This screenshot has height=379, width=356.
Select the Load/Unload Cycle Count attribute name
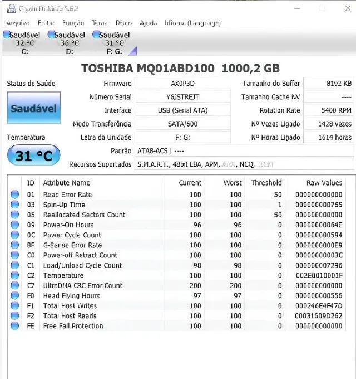pyautogui.click(x=82, y=265)
